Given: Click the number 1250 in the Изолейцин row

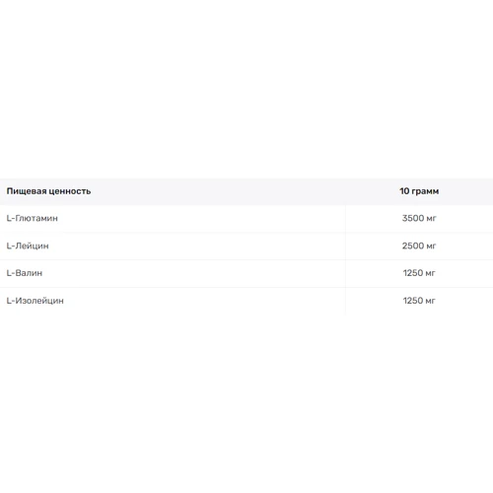Looking at the screenshot, I should pyautogui.click(x=413, y=301).
